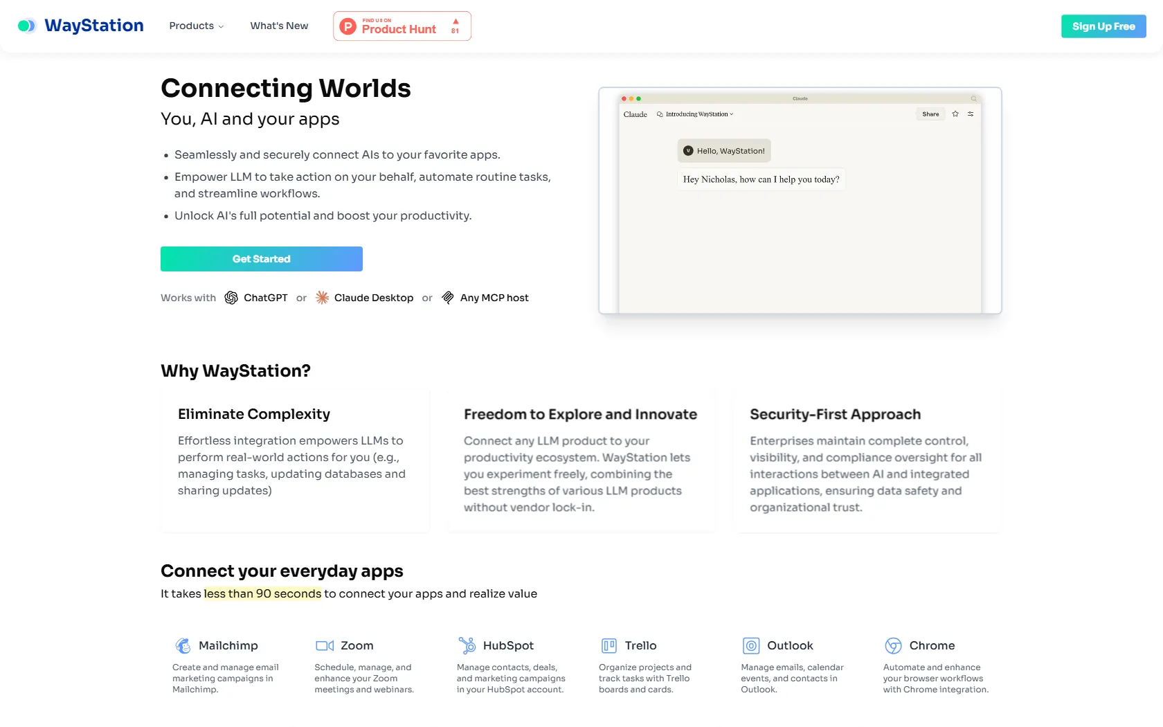The image size is (1163, 727).
Task: Click the Zoom camera icon
Action: pos(325,645)
